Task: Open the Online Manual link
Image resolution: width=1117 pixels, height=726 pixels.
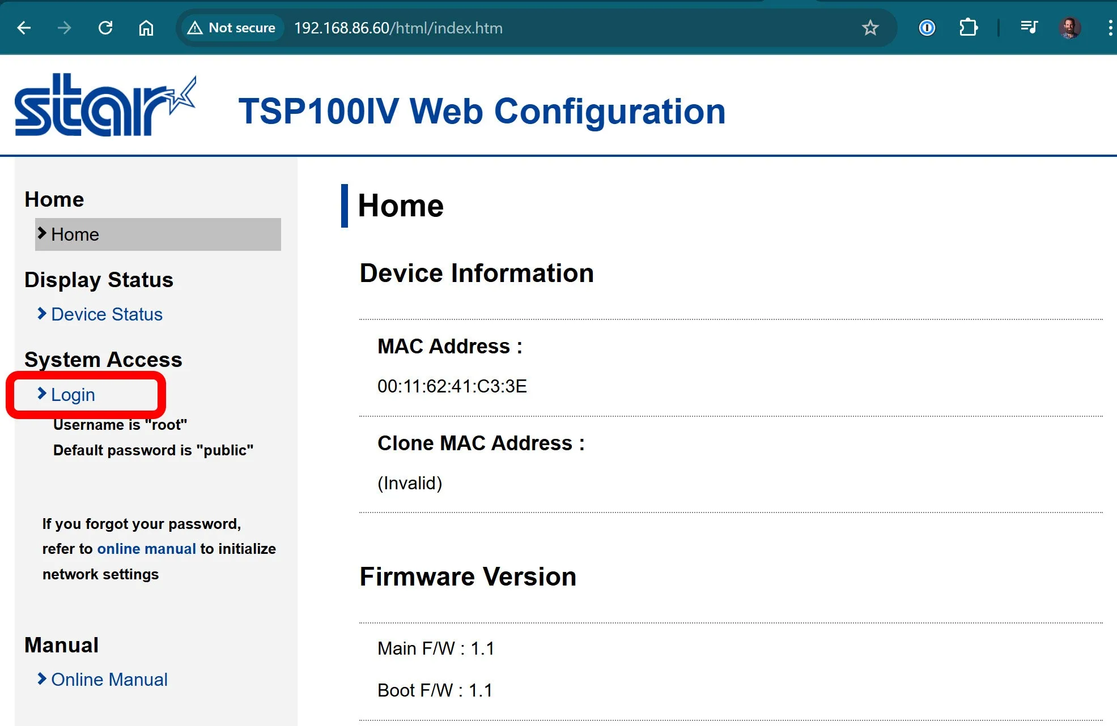Action: click(x=109, y=680)
